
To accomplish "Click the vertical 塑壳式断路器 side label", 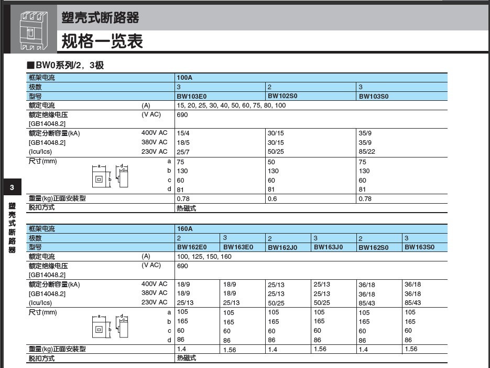I will pyautogui.click(x=12, y=227).
